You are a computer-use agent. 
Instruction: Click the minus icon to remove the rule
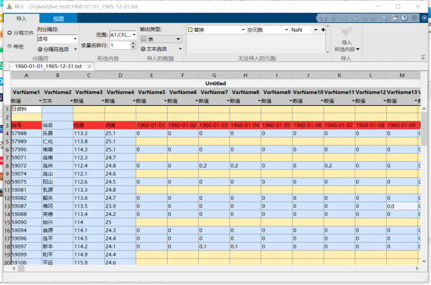(x=316, y=30)
